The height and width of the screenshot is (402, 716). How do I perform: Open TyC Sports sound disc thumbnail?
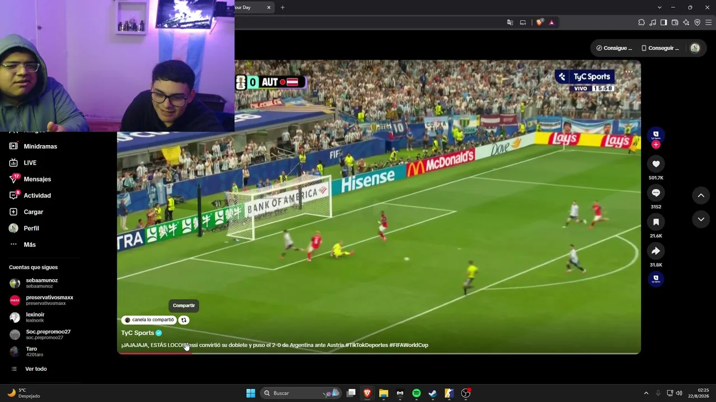tap(656, 279)
